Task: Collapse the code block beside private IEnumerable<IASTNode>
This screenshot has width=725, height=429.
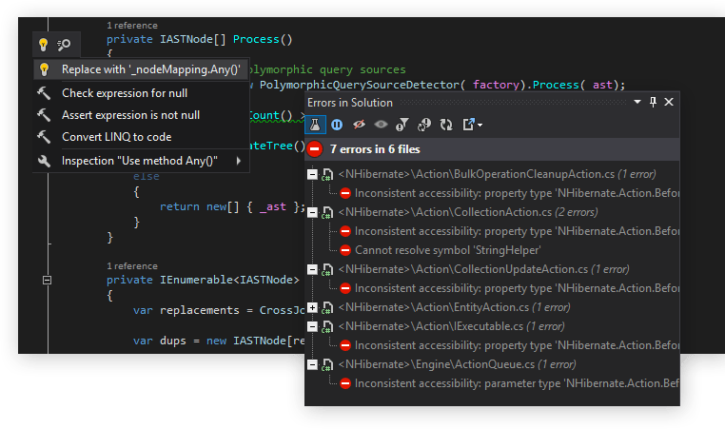Action: [x=47, y=280]
